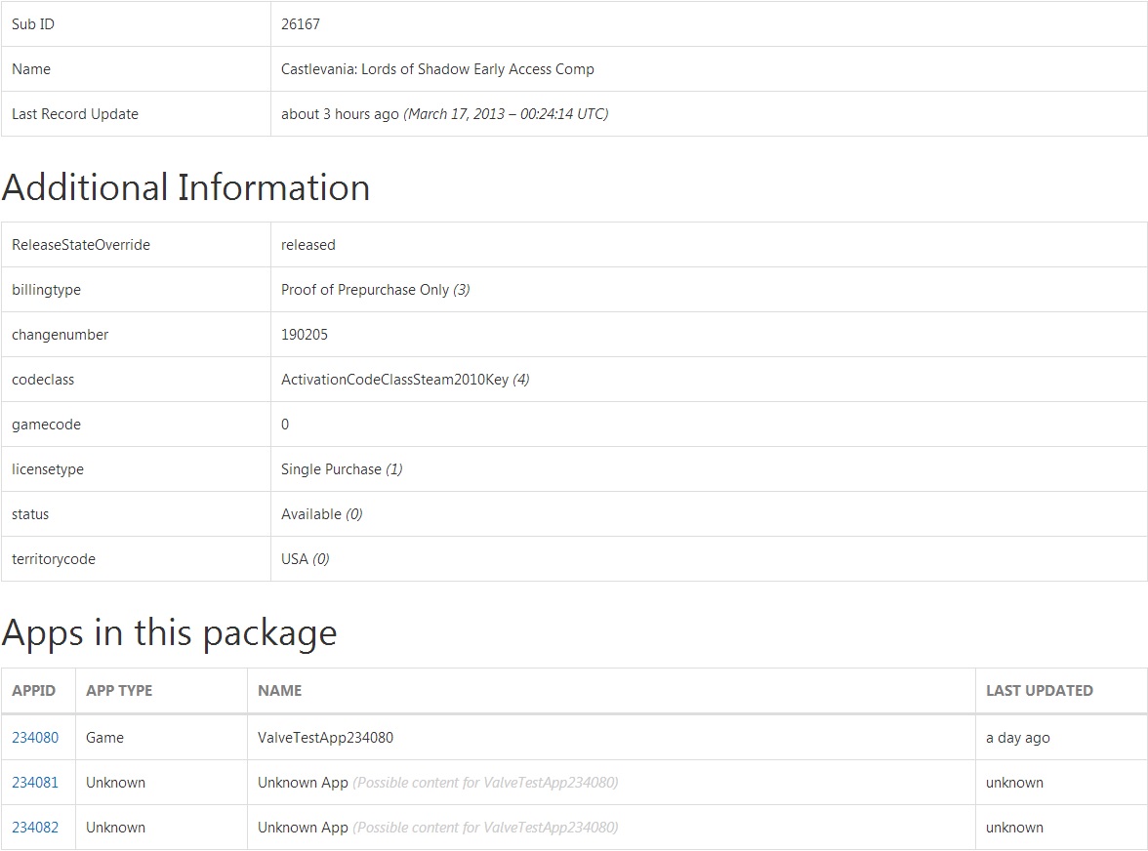1148x851 pixels.
Task: Select the Sub ID value 26167
Action: 301,24
